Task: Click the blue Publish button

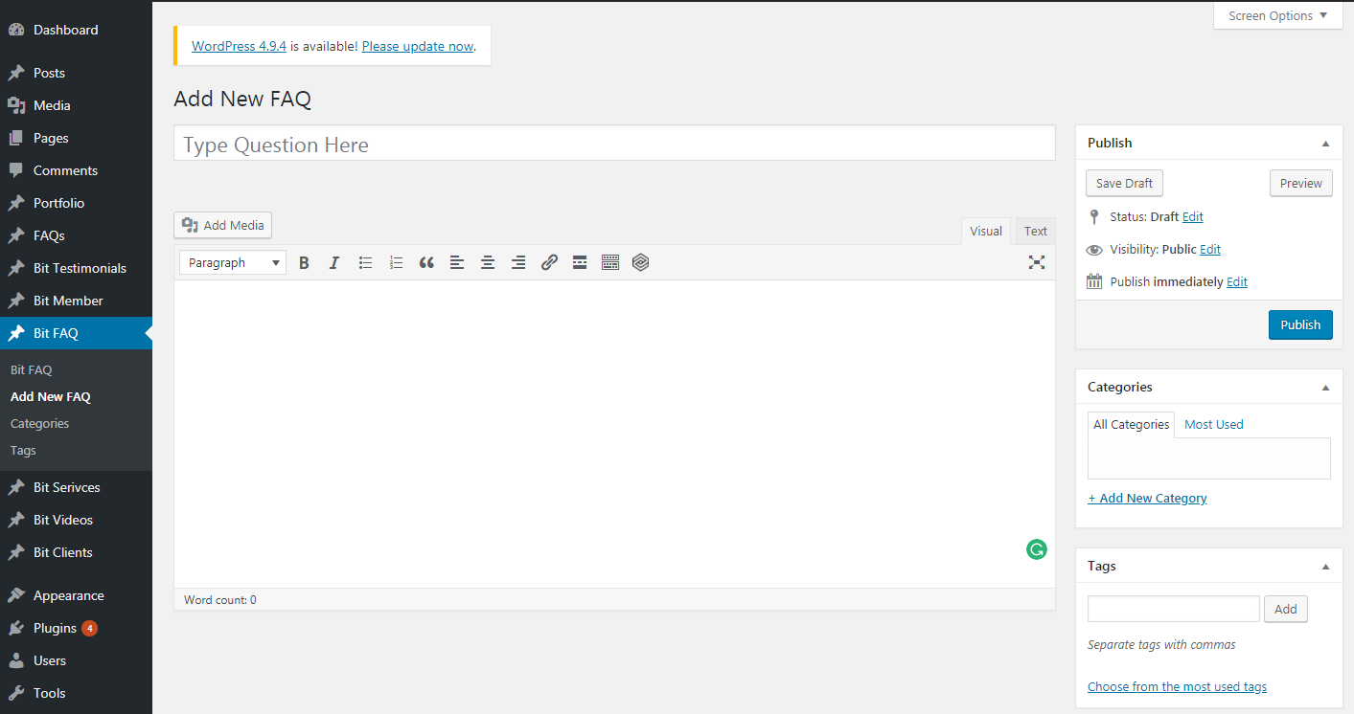Action: click(1299, 324)
